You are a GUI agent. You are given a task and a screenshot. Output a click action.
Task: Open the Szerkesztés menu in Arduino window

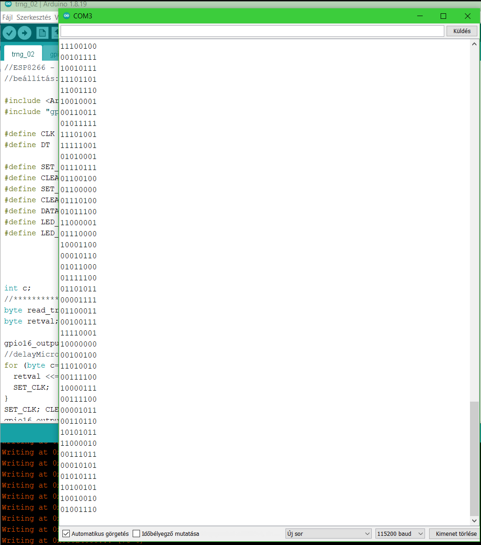[x=34, y=17]
